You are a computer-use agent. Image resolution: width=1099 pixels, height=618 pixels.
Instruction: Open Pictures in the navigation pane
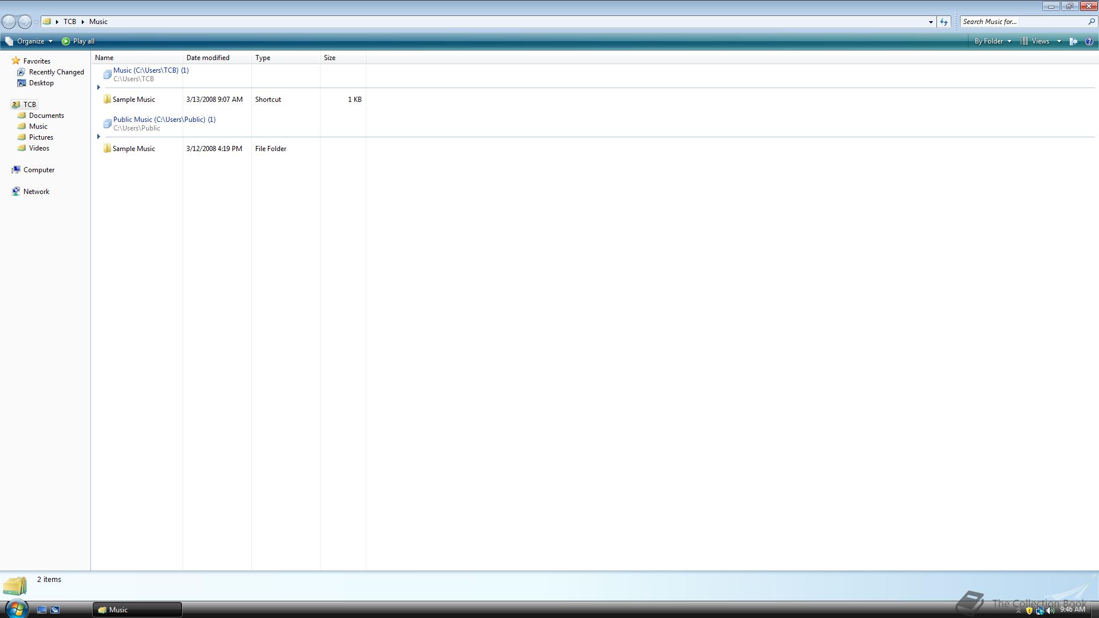coord(35,137)
